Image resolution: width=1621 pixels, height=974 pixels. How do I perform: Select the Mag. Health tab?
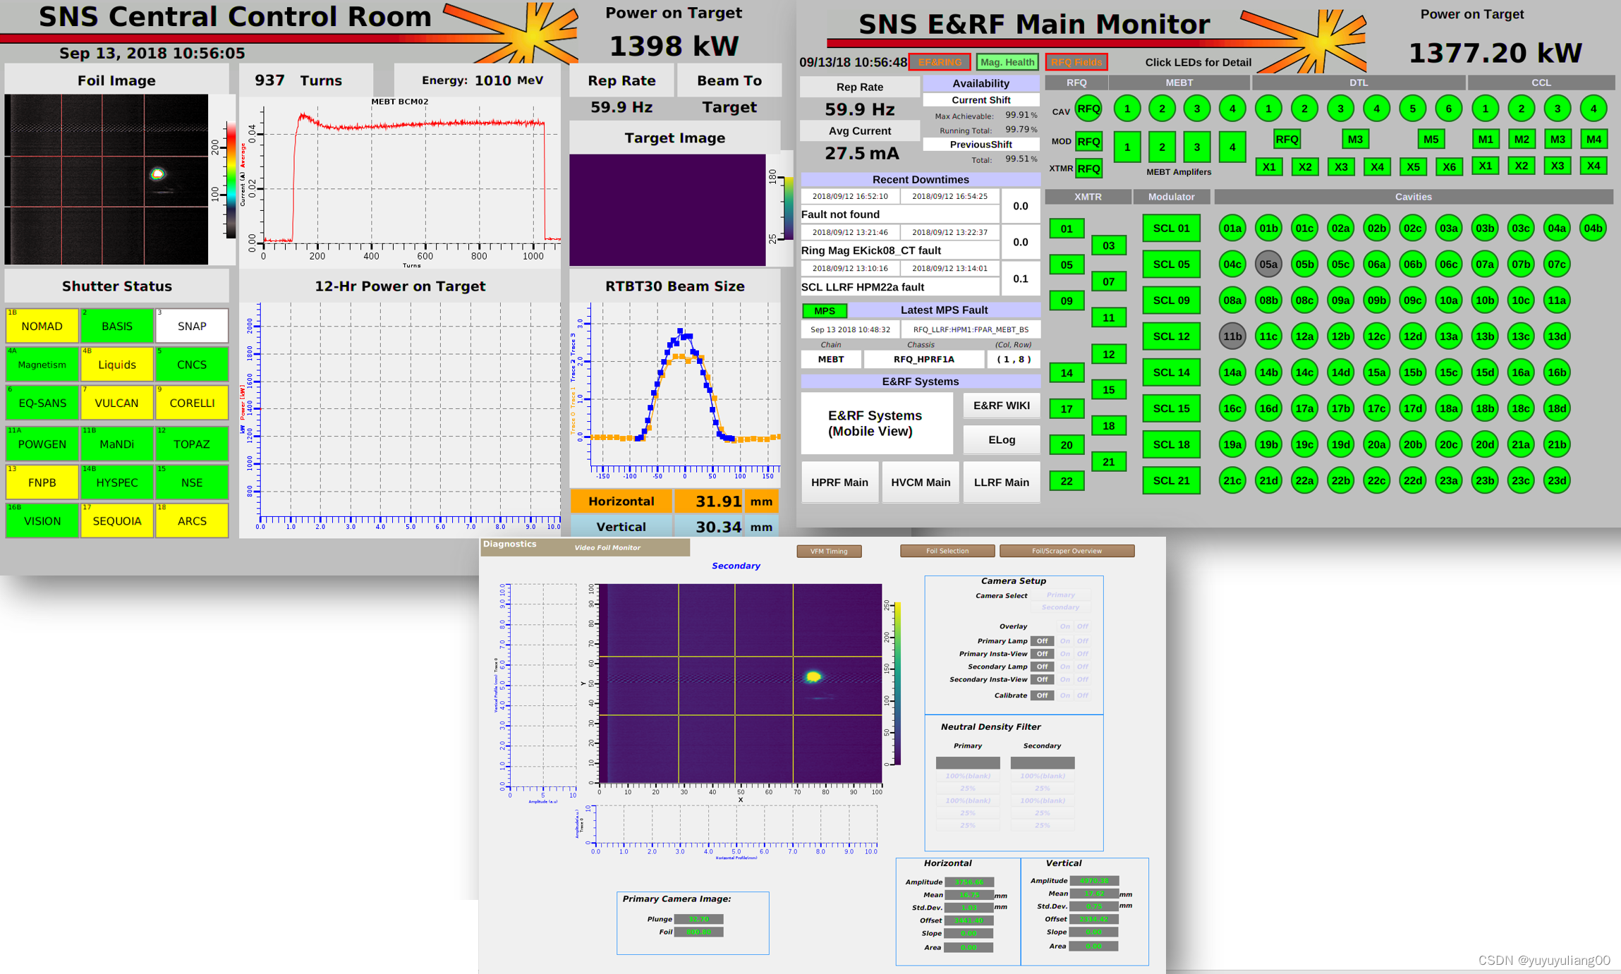point(1007,62)
